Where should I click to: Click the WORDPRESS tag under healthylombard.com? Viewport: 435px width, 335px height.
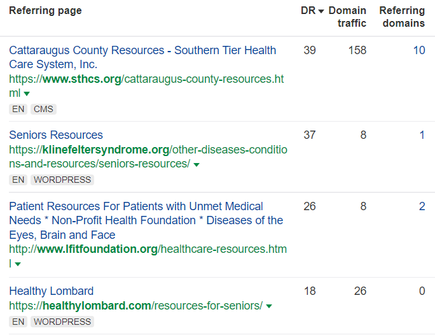(x=62, y=322)
